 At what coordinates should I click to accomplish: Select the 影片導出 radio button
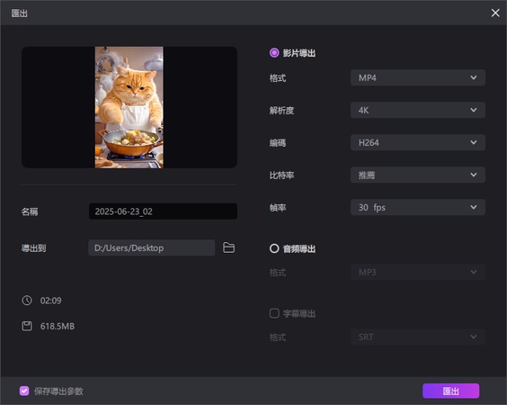(274, 53)
